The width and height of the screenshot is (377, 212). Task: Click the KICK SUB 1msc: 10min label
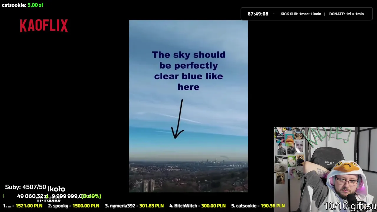301,14
